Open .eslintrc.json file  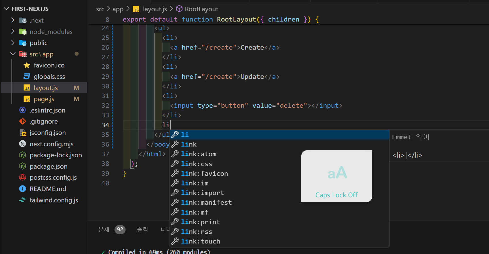pyautogui.click(x=48, y=110)
